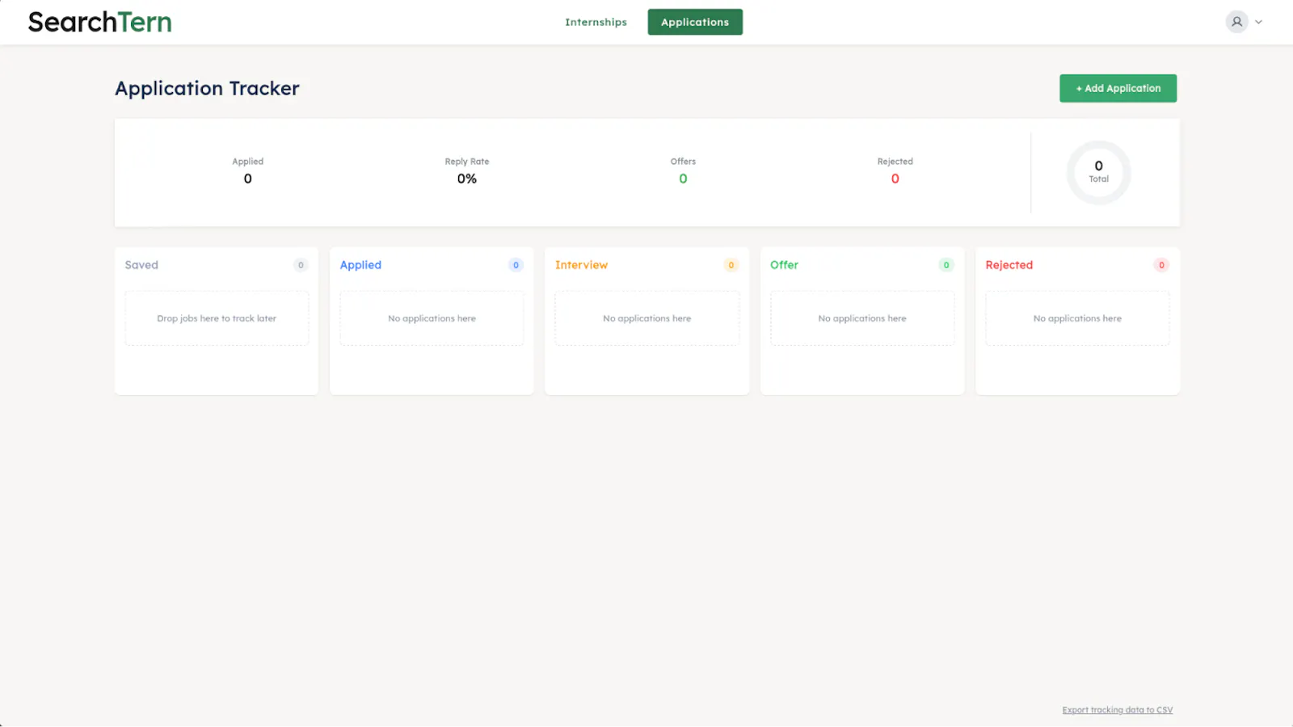The width and height of the screenshot is (1293, 727).
Task: Click the Total donut chart
Action: pyautogui.click(x=1098, y=172)
